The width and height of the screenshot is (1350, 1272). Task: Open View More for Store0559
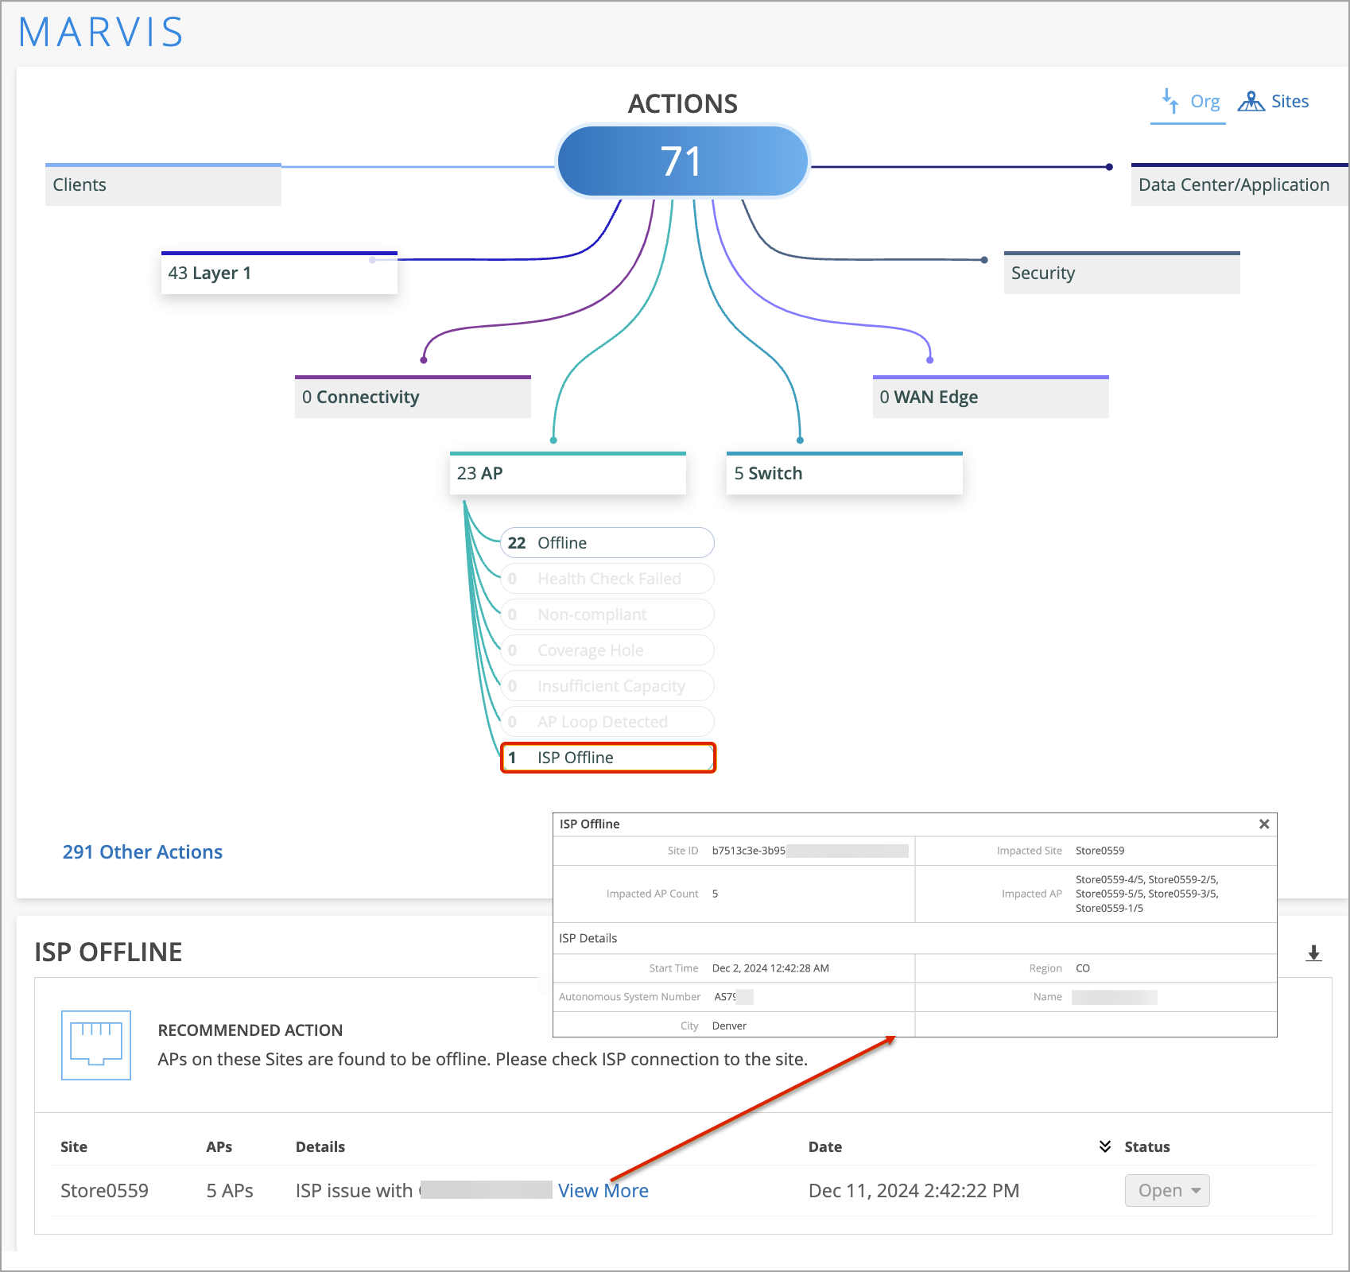[603, 1191]
